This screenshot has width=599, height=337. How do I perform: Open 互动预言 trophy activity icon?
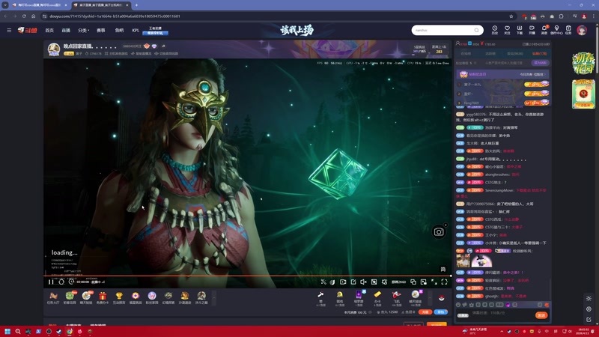[x=119, y=297]
